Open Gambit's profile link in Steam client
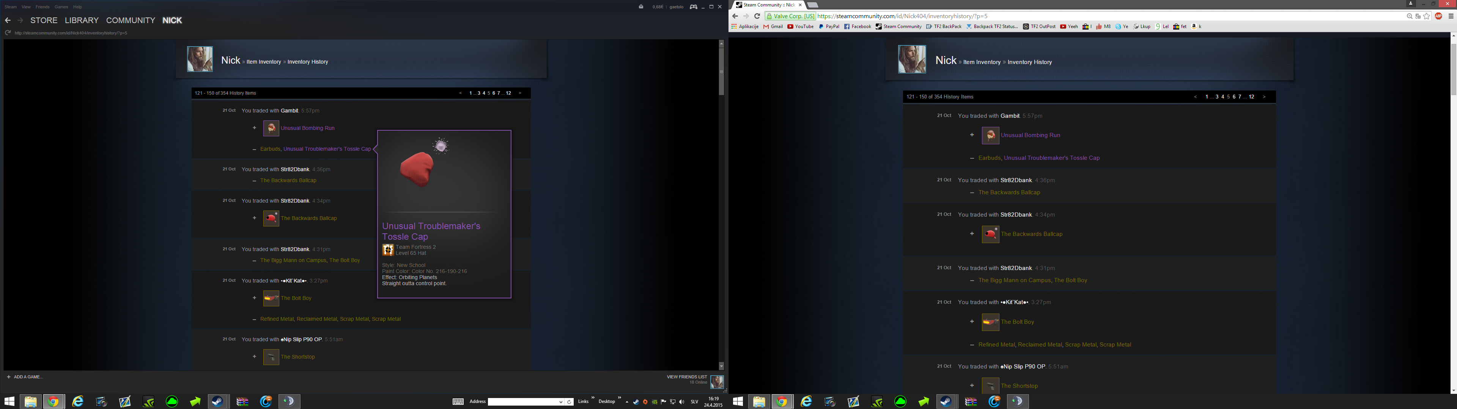Viewport: 1457px width, 409px height. point(289,111)
